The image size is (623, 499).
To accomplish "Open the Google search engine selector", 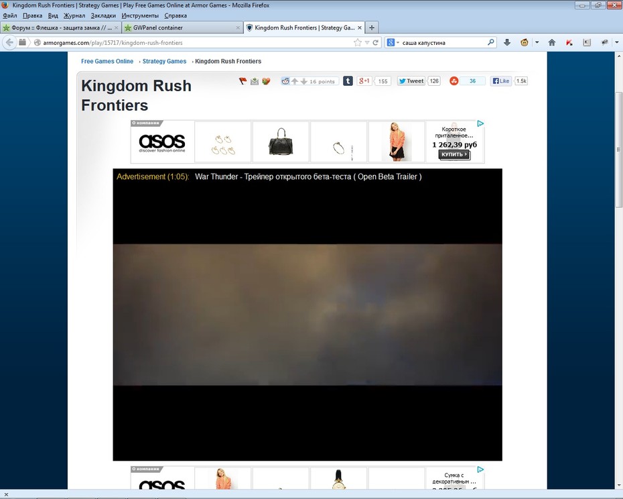I will (393, 42).
